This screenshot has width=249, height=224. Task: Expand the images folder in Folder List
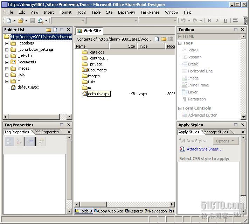tap(7, 69)
